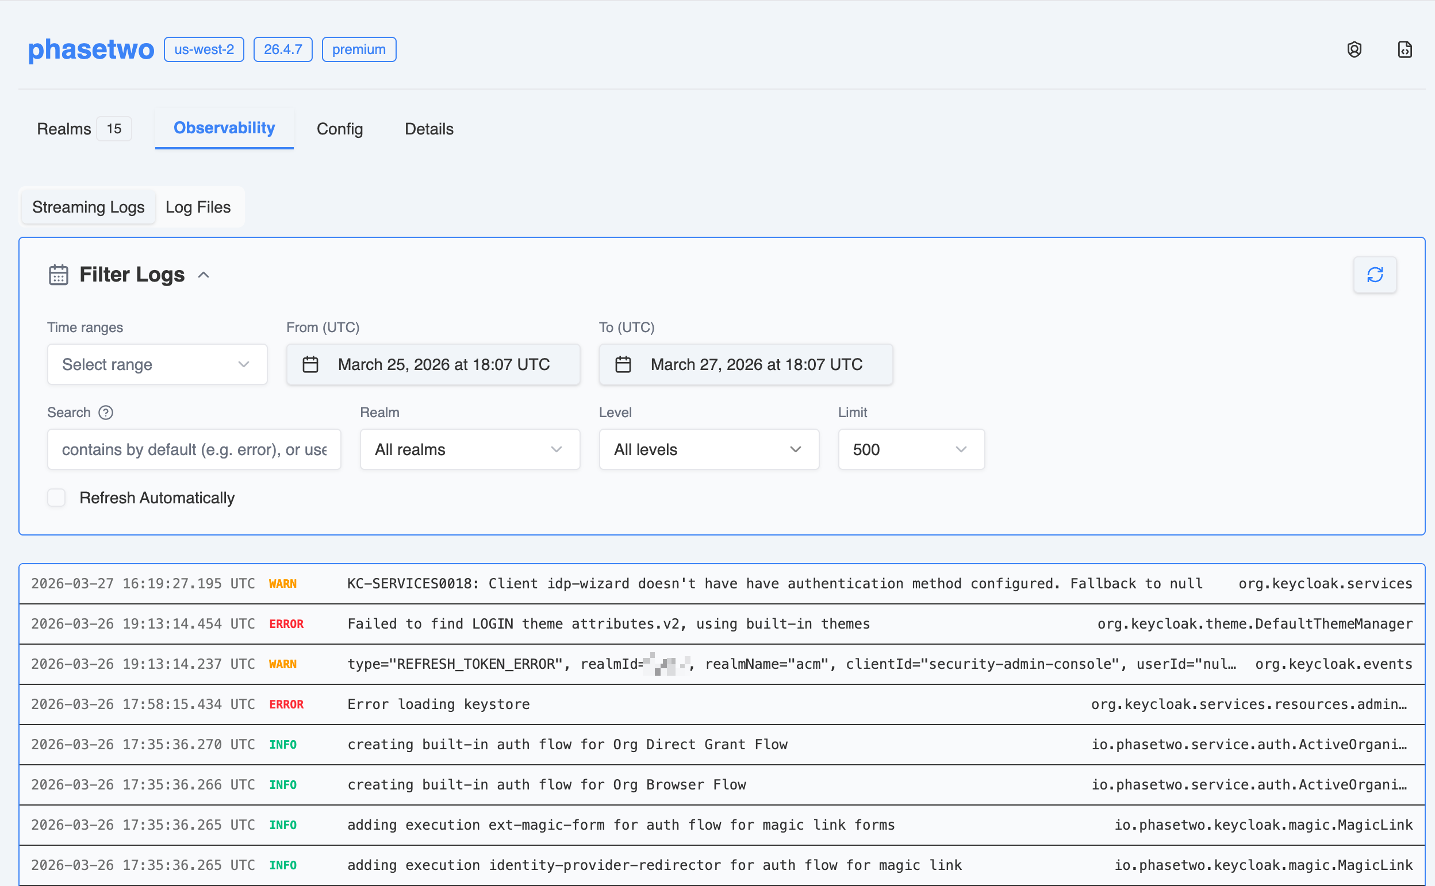Open the code file icon in the header
The width and height of the screenshot is (1435, 886).
1405,49
